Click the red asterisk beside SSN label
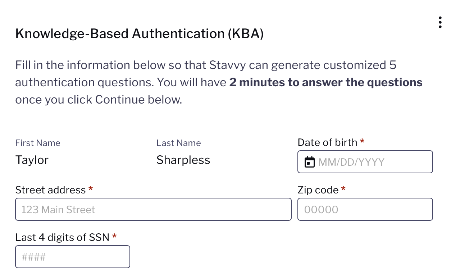 coord(114,236)
